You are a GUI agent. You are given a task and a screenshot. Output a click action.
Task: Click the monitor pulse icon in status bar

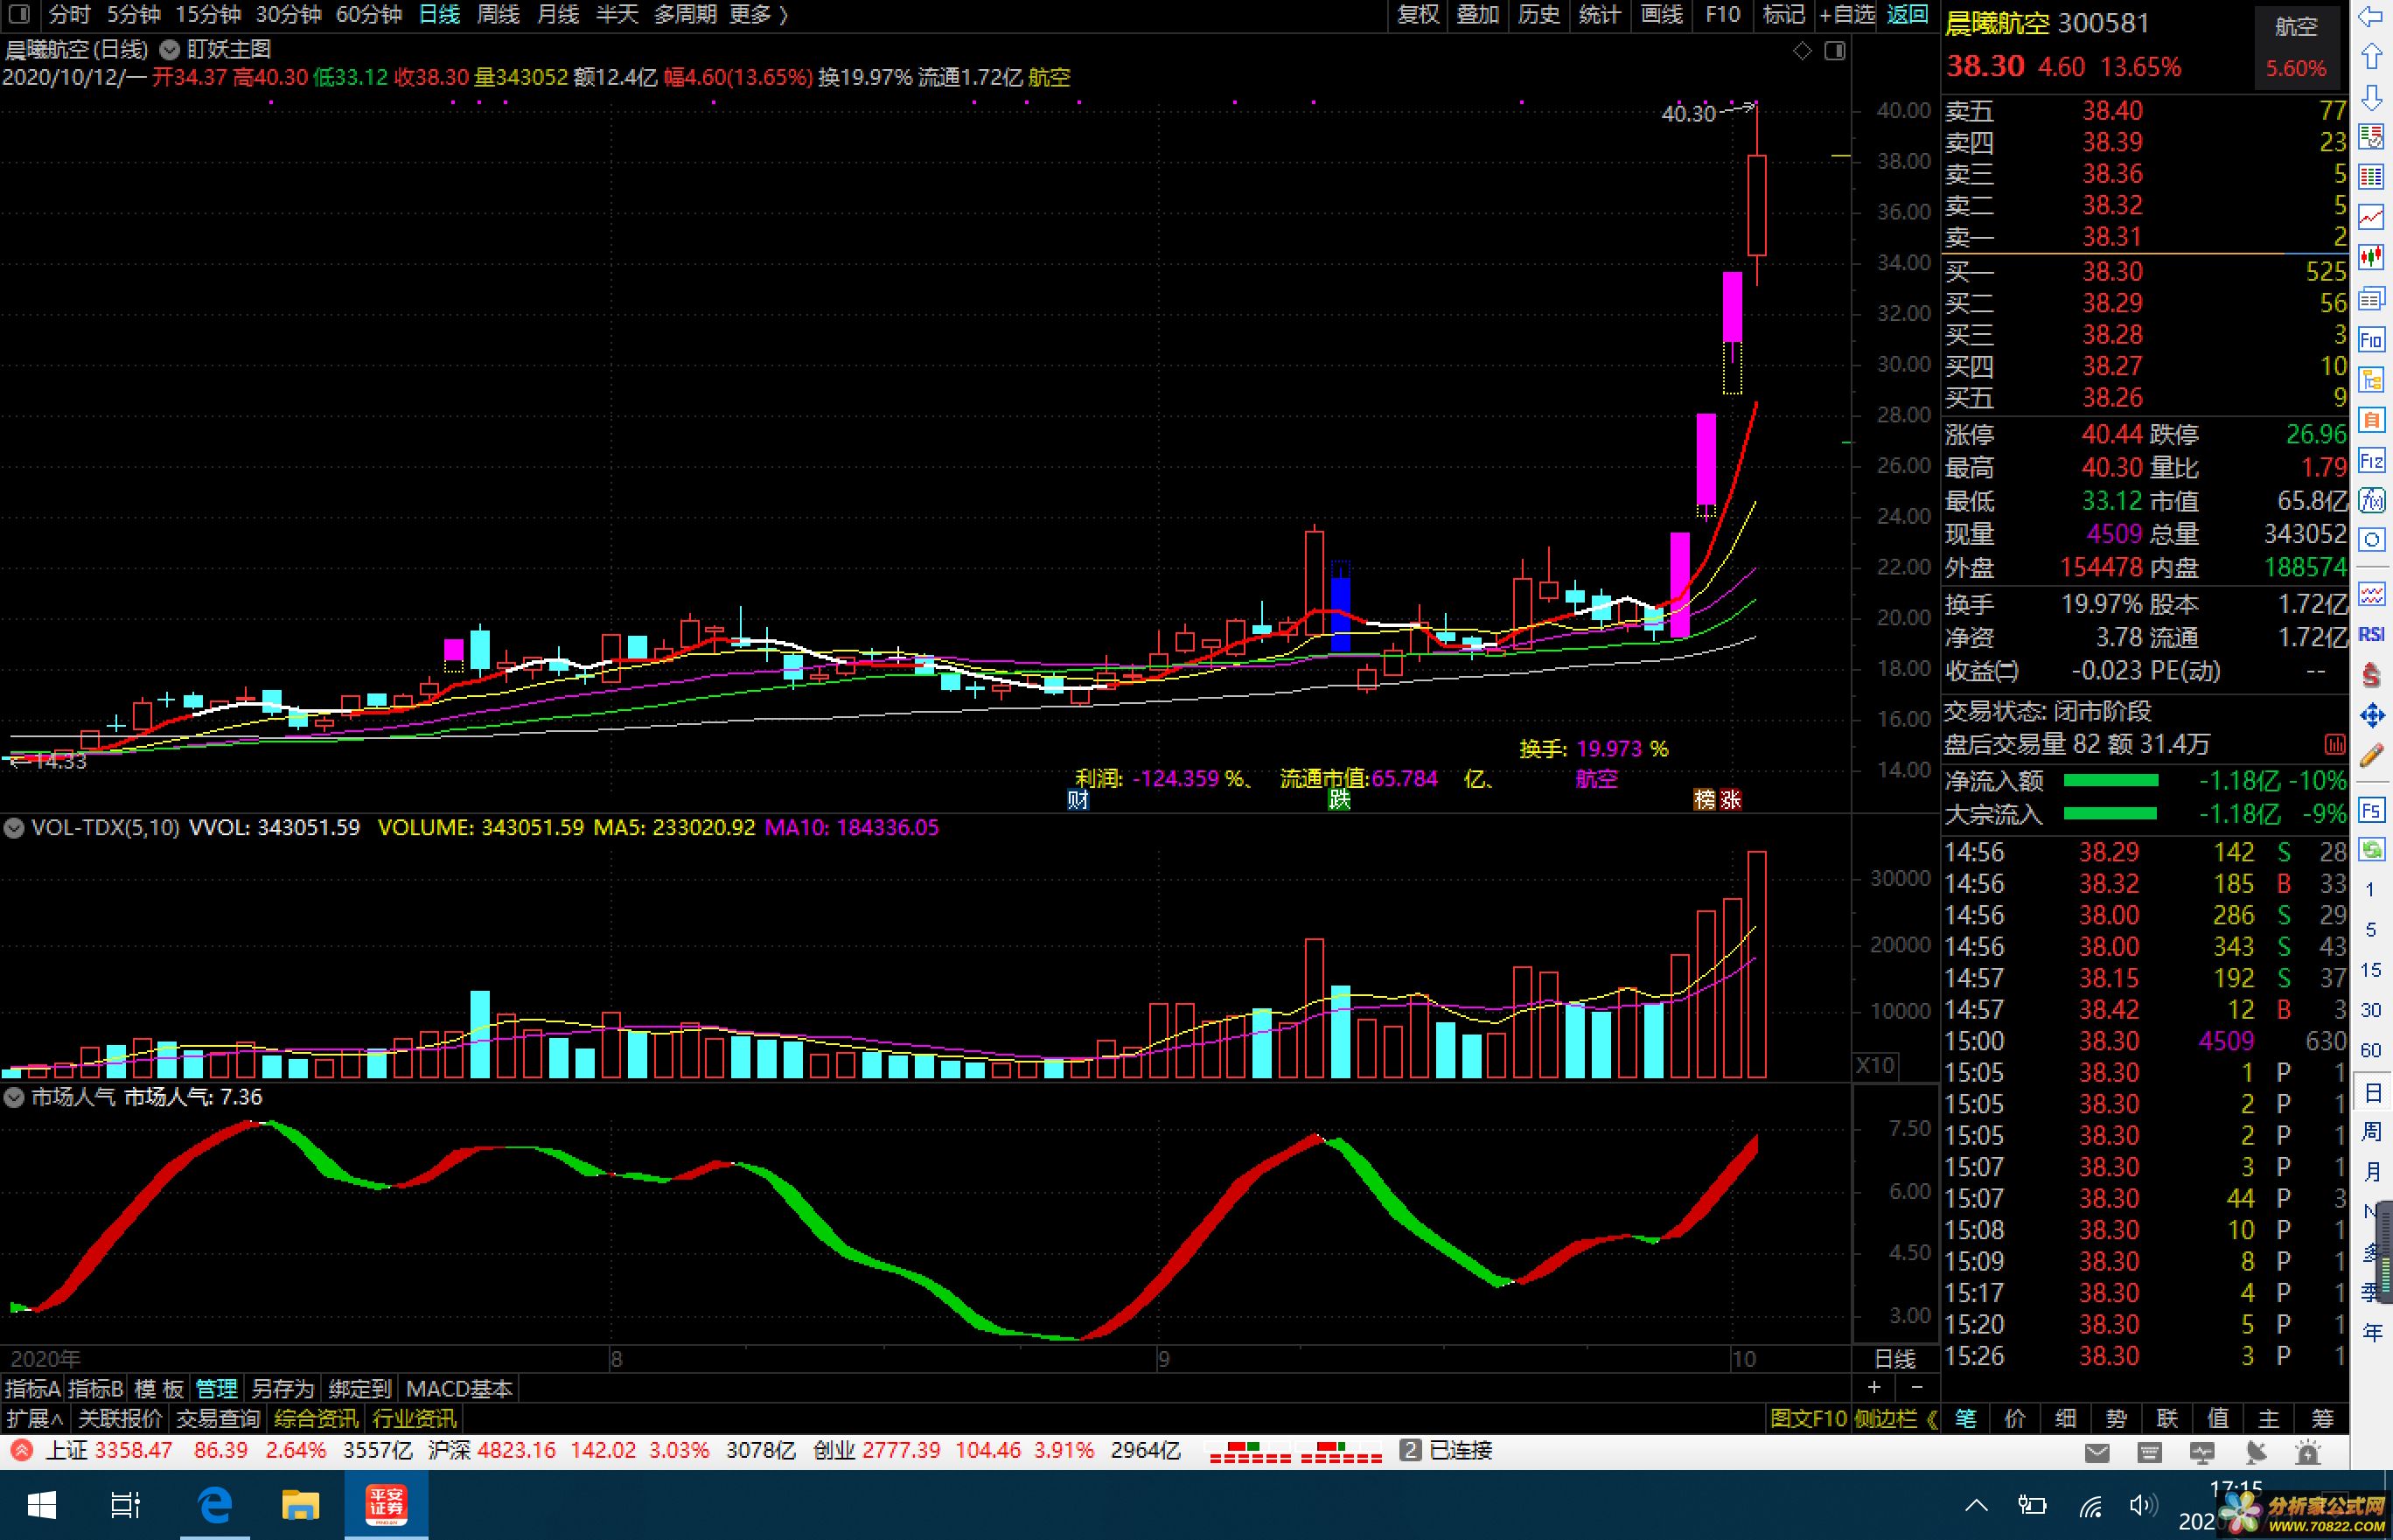click(x=2201, y=1452)
